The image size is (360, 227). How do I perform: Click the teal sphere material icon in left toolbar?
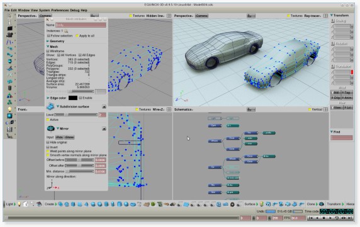(x=9, y=116)
